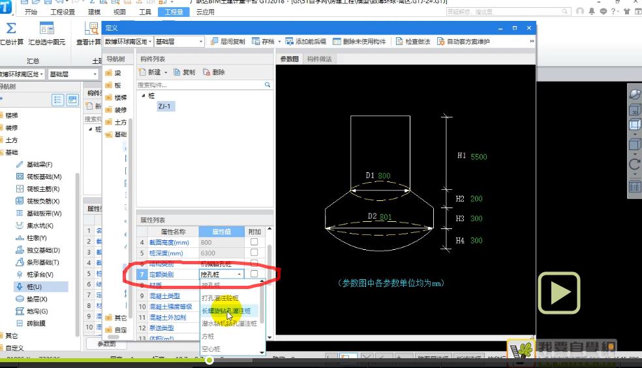This screenshot has height=368, width=642.
Task: Open the 开始 ribbon tab
Action: 31,12
